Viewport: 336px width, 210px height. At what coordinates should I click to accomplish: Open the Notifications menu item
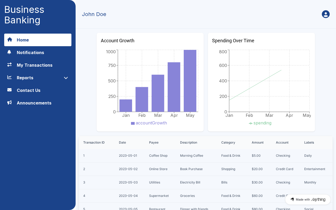pos(38,52)
